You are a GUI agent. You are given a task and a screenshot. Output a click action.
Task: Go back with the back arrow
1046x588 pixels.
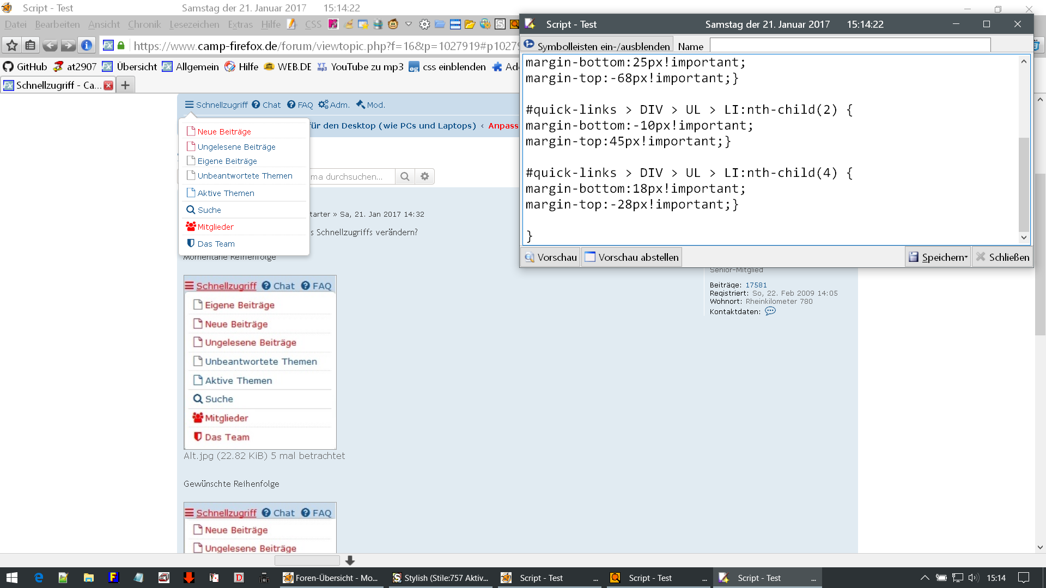pyautogui.click(x=50, y=46)
